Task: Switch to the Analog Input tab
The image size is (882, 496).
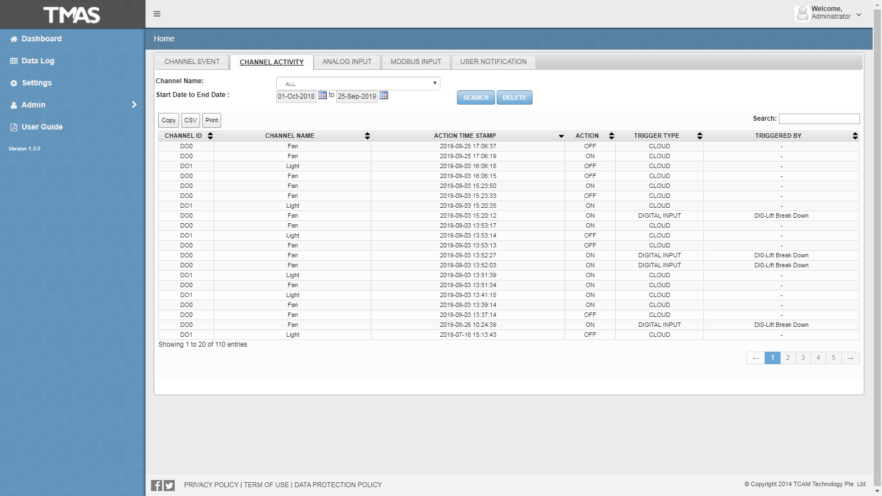Action: (347, 62)
